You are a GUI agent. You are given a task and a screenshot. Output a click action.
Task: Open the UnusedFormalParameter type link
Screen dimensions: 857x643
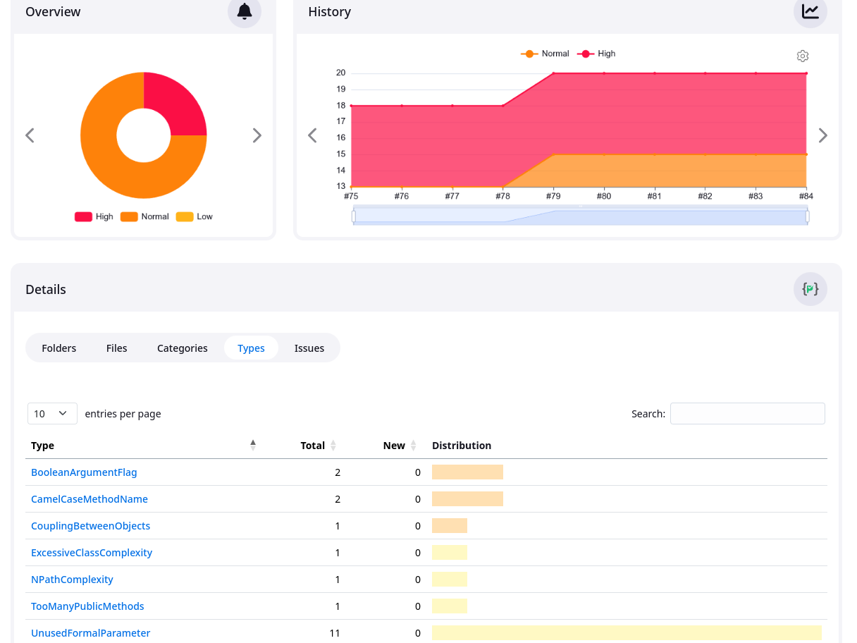tap(90, 633)
